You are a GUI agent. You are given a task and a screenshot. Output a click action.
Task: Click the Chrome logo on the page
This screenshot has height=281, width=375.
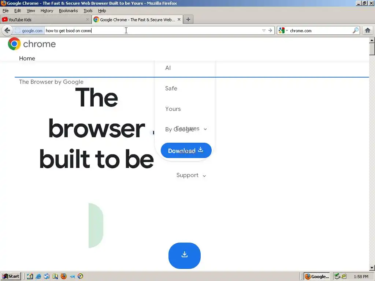point(32,44)
